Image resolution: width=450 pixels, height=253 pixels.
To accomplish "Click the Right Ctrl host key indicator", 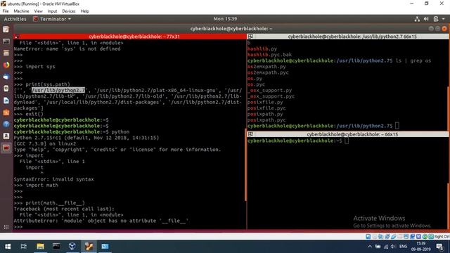I will click(x=442, y=237).
